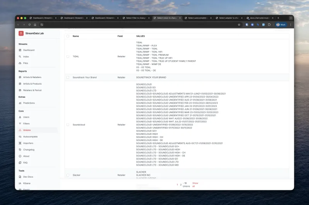
Task: Click the Kibana icon
Action: point(20,183)
